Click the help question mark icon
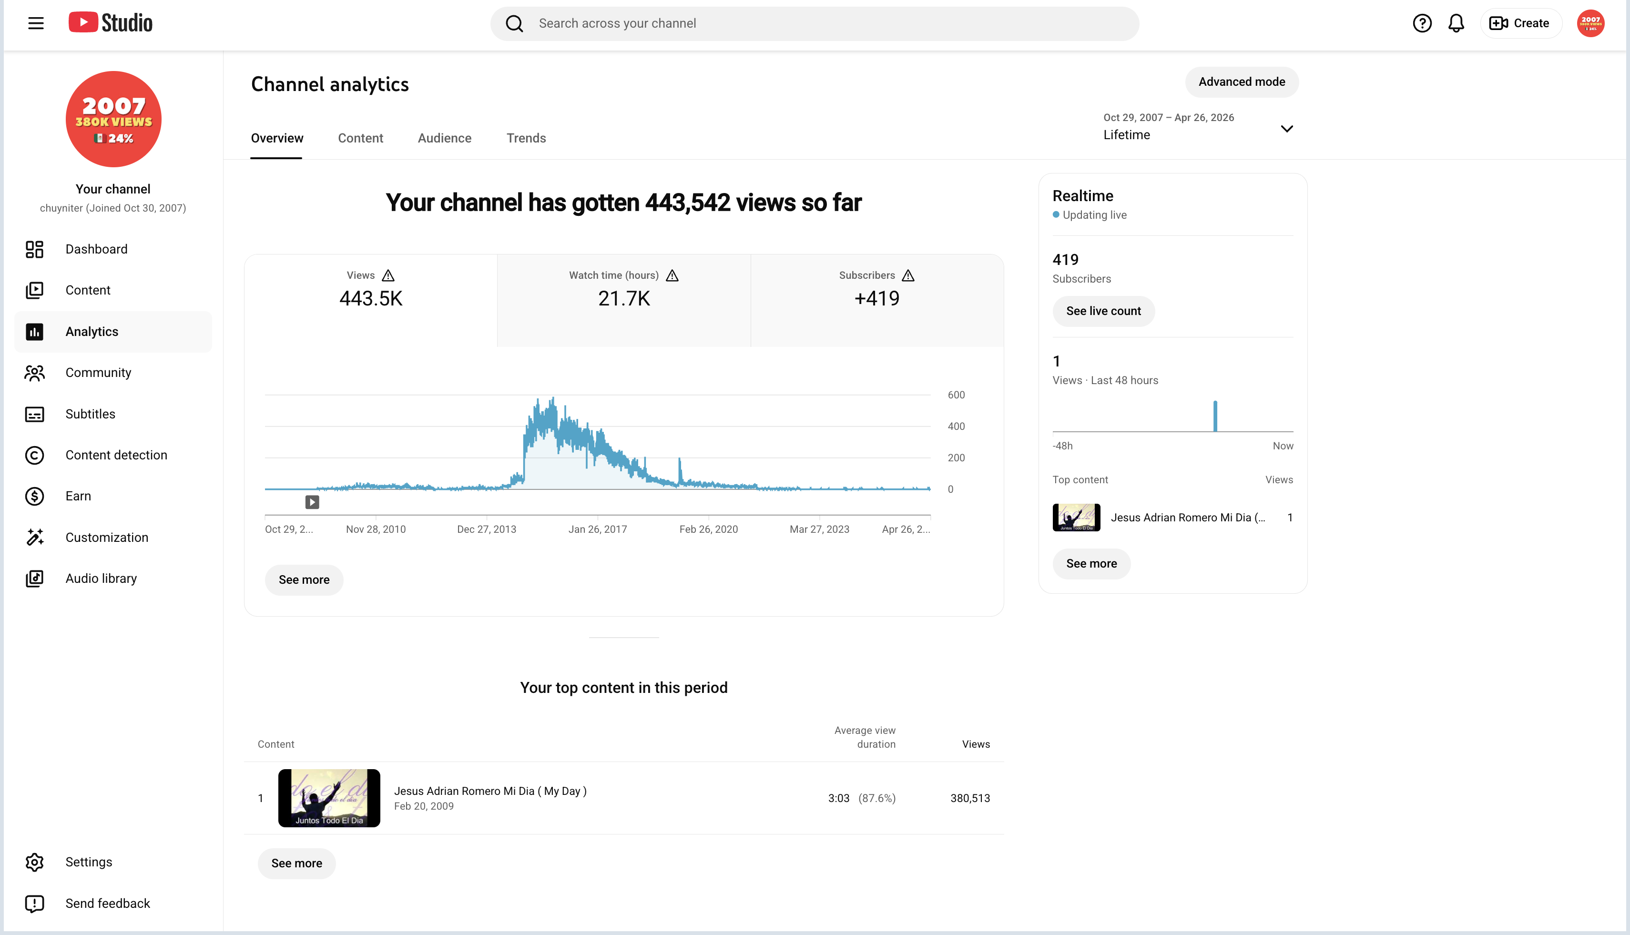Screen dimensions: 1630x935 point(1422,24)
